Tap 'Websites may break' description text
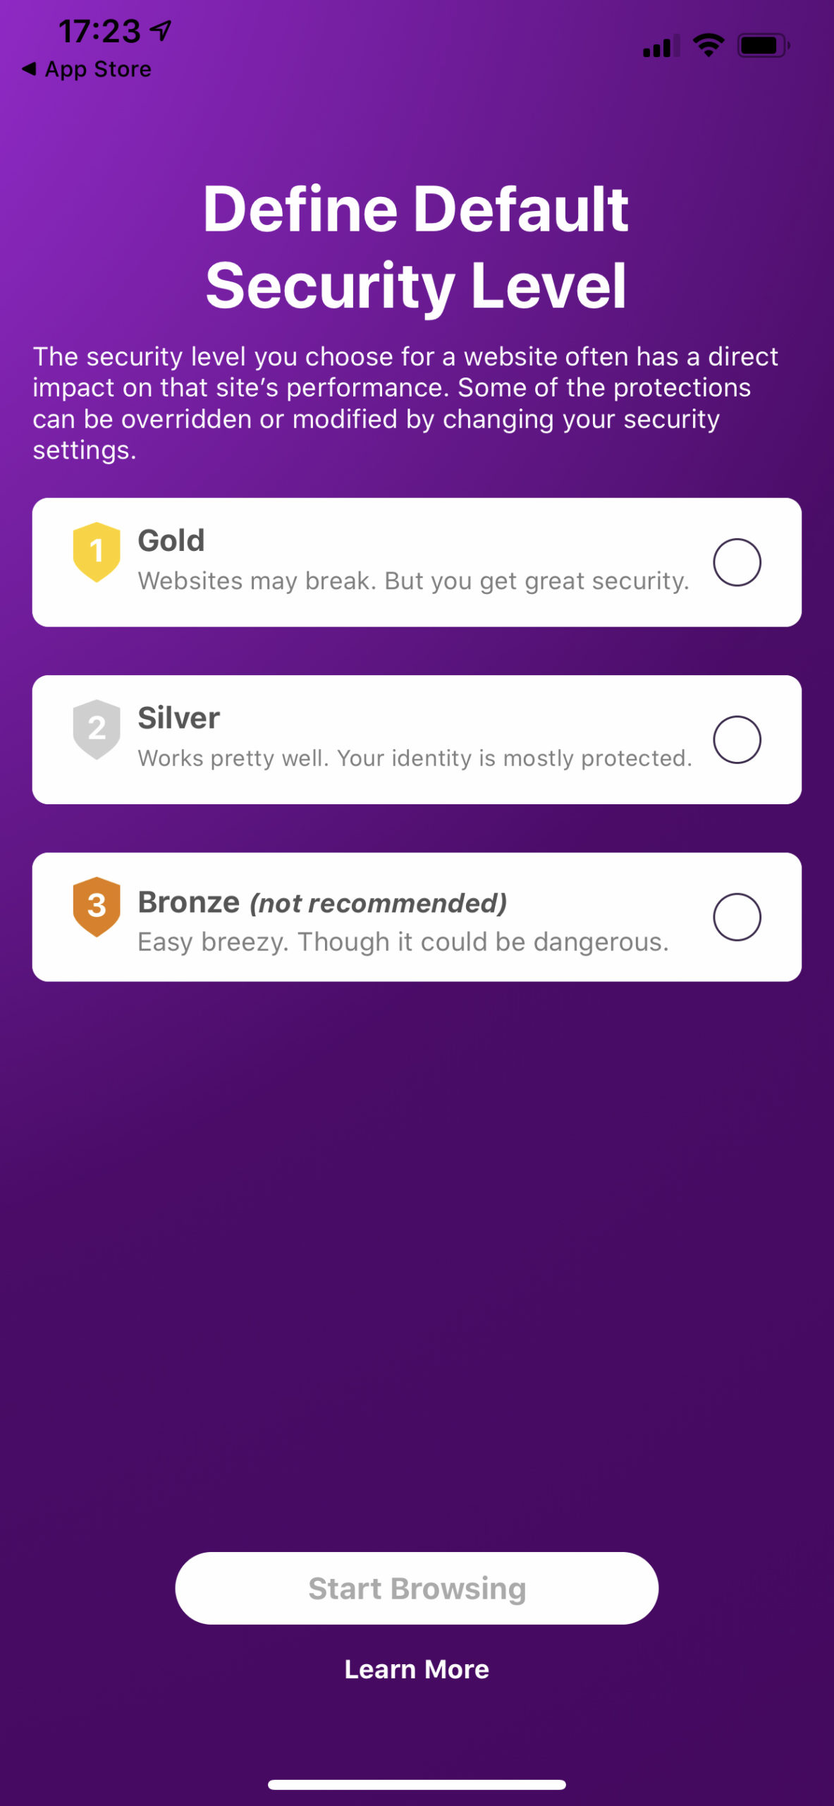The image size is (834, 1806). 414,581
